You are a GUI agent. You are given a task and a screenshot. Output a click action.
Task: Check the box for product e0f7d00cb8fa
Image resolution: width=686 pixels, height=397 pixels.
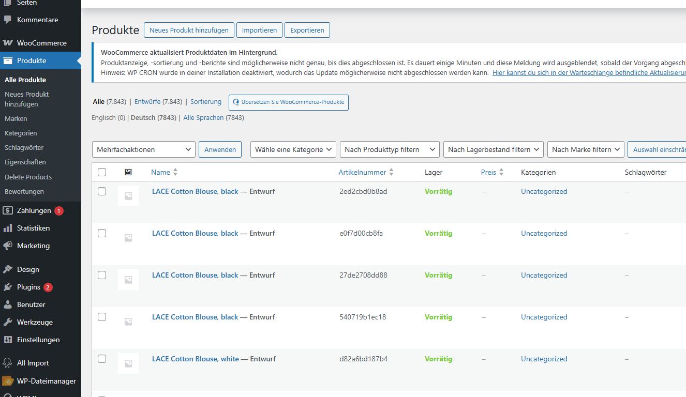point(102,233)
